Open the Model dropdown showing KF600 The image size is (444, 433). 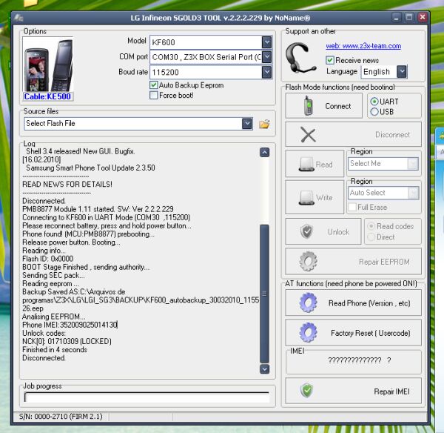(x=266, y=42)
